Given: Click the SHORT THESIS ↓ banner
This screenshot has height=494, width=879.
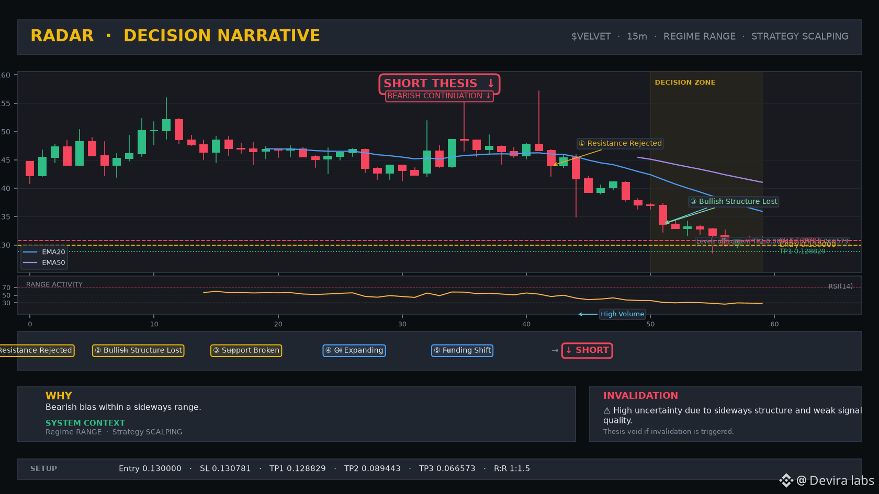Looking at the screenshot, I should pyautogui.click(x=439, y=84).
